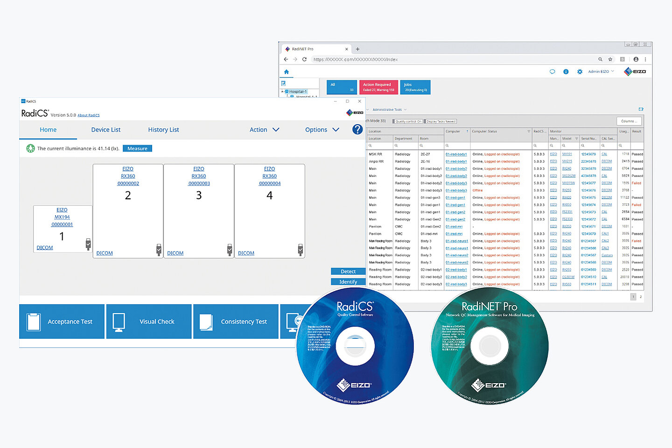
Task: Open the EIZO link on monitor 4 card
Action: point(269,168)
